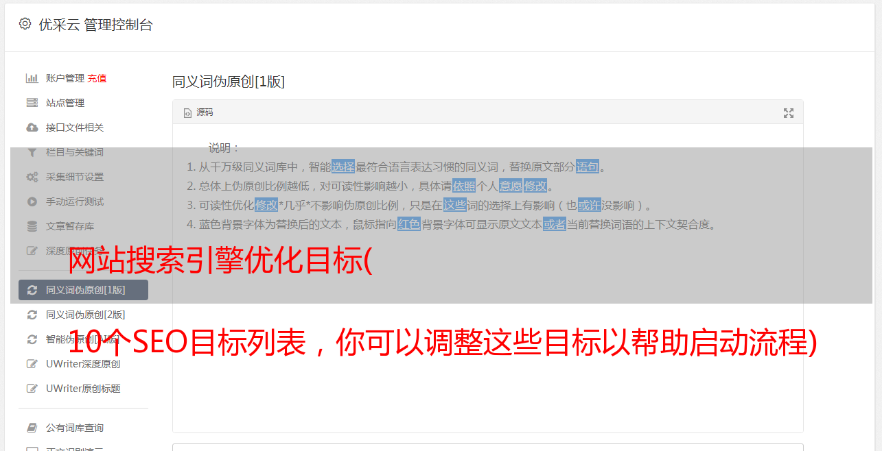The width and height of the screenshot is (882, 451).
Task: Click highlighted word 红色 in editor
Action: 409,224
